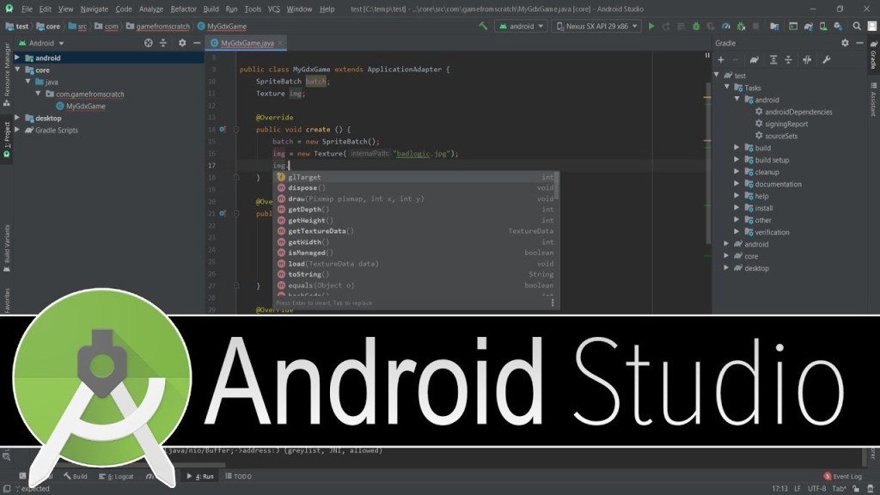
Task: Collapse the java folder
Action: (27, 82)
